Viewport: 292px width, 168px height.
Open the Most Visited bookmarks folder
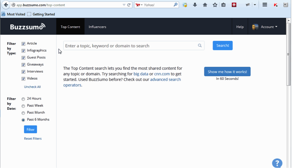[13, 14]
